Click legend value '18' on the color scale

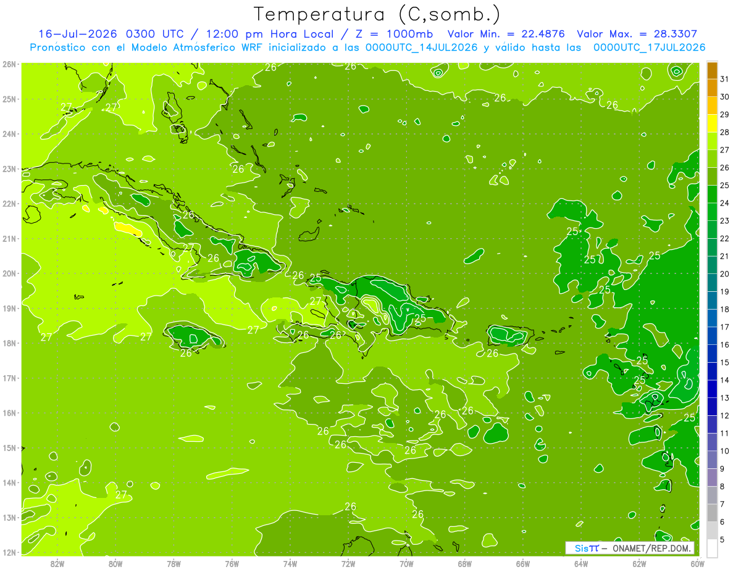click(x=725, y=309)
